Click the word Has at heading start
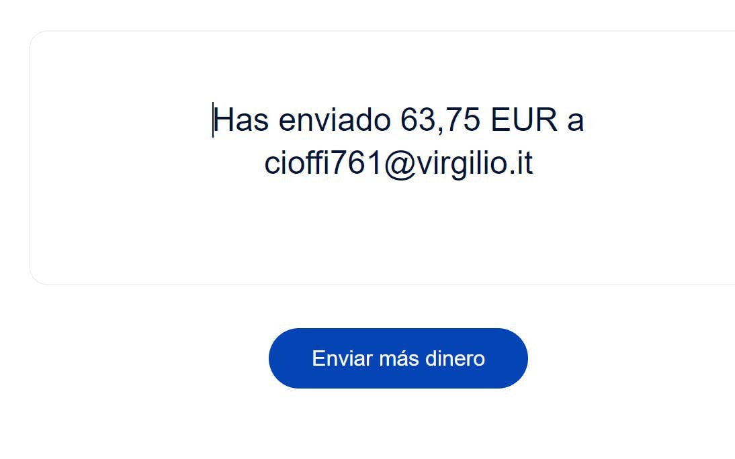 click(241, 119)
